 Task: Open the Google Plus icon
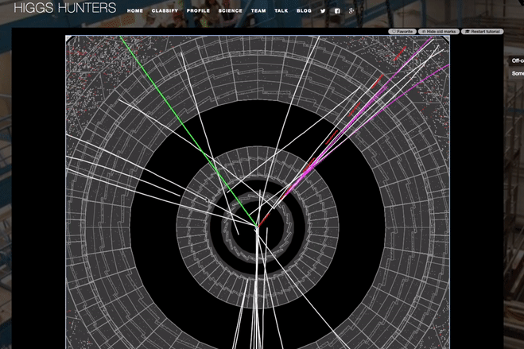point(351,10)
